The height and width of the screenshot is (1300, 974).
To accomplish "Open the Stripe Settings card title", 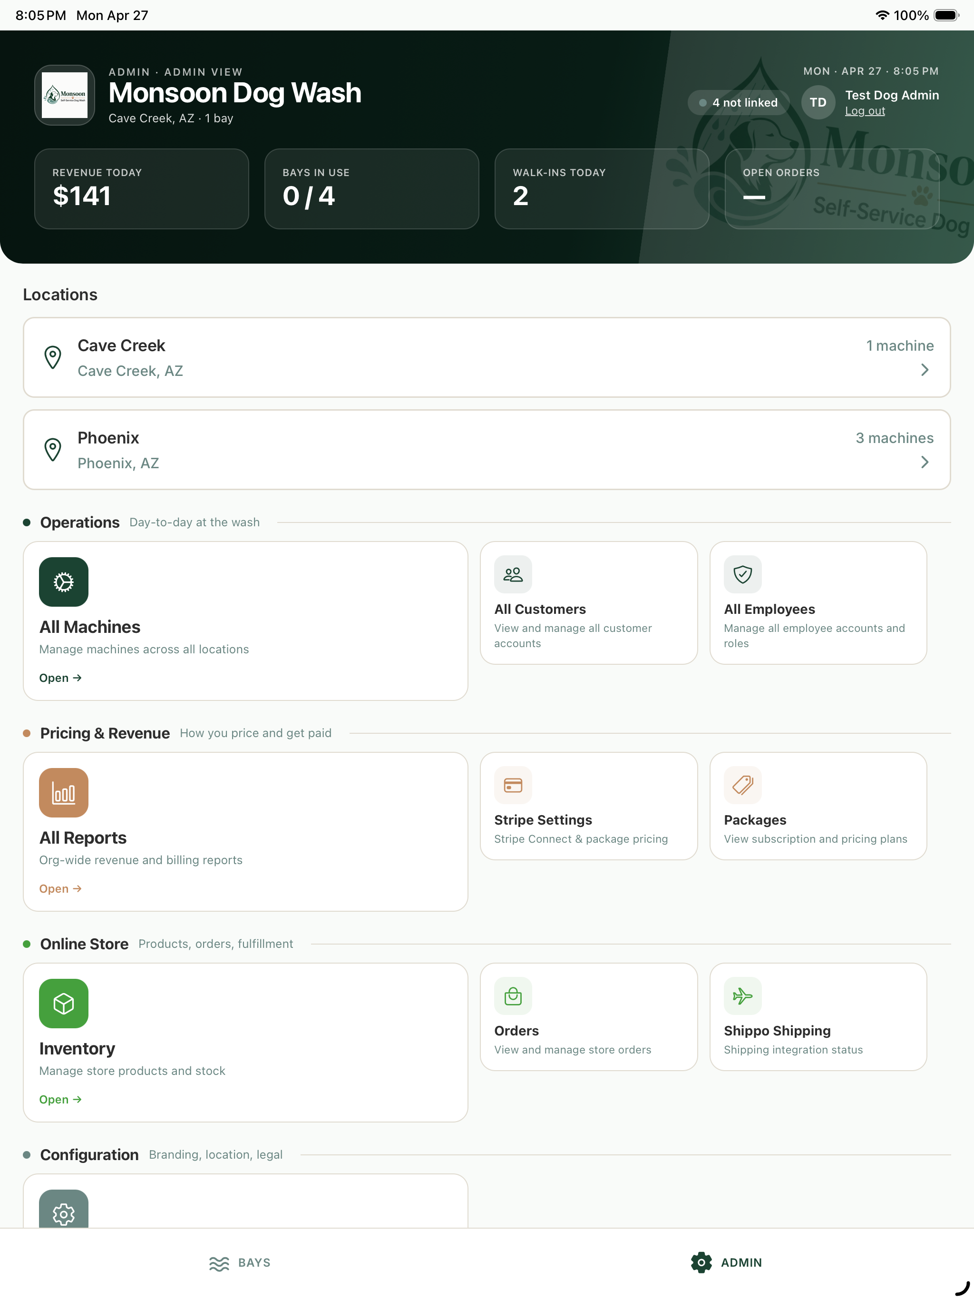I will (543, 820).
